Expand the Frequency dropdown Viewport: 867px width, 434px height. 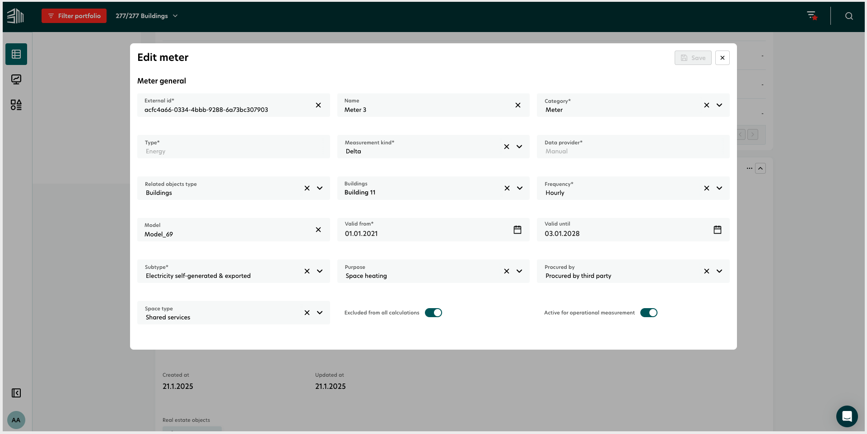719,188
